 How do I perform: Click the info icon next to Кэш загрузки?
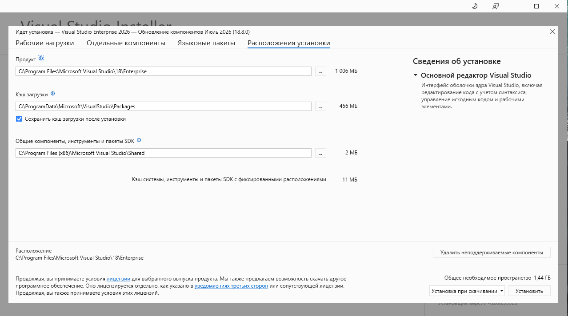tap(52, 94)
